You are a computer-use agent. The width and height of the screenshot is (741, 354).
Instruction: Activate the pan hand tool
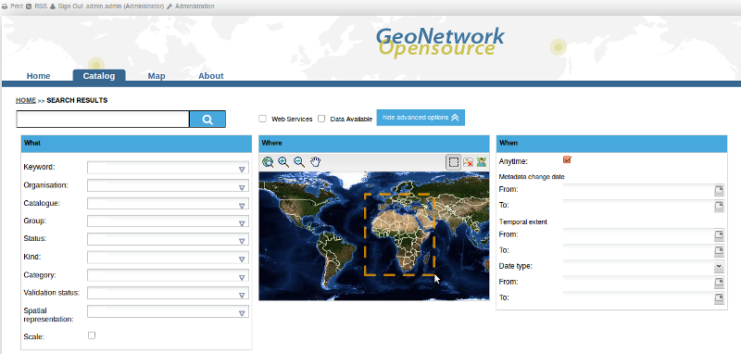[x=315, y=162]
